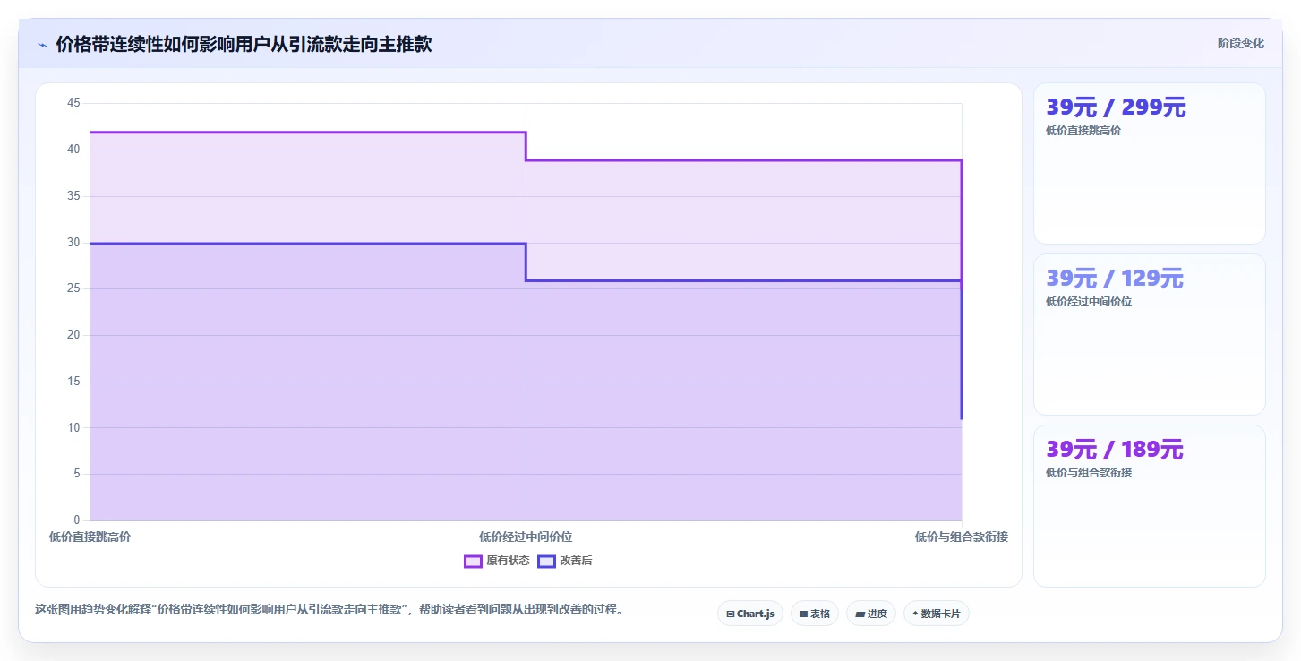
Task: Click the y-axis value 45
Action: tap(73, 103)
